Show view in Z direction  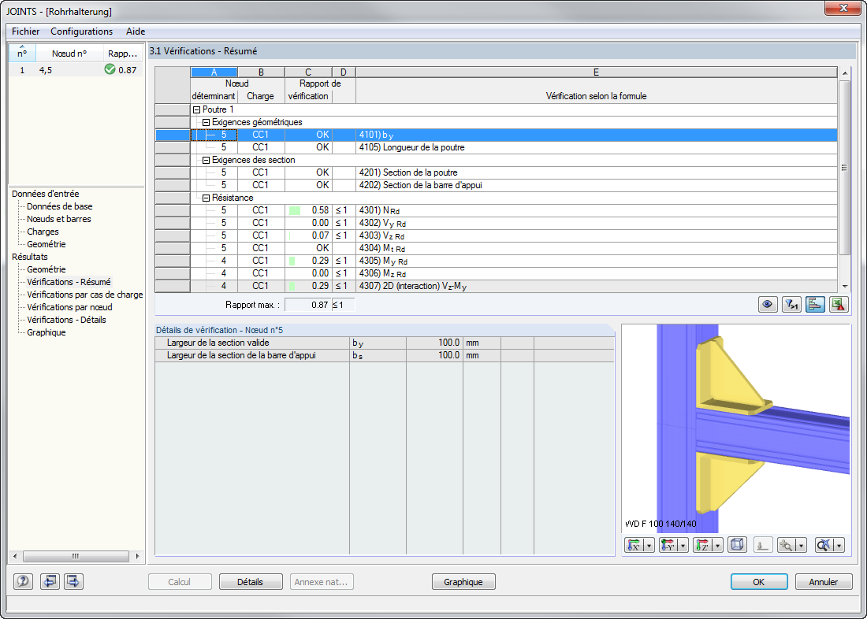701,546
